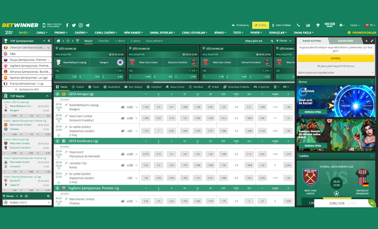Open statistics chart for RasenBallsport Leipzig match
The width and height of the screenshot is (378, 229).
pyautogui.click(x=123, y=107)
